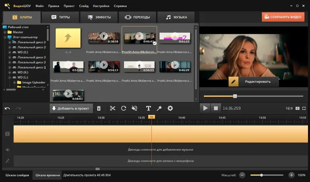Click the pencil edit icon in preview
Image resolution: width=310 pixels, height=182 pixels.
pos(233,82)
